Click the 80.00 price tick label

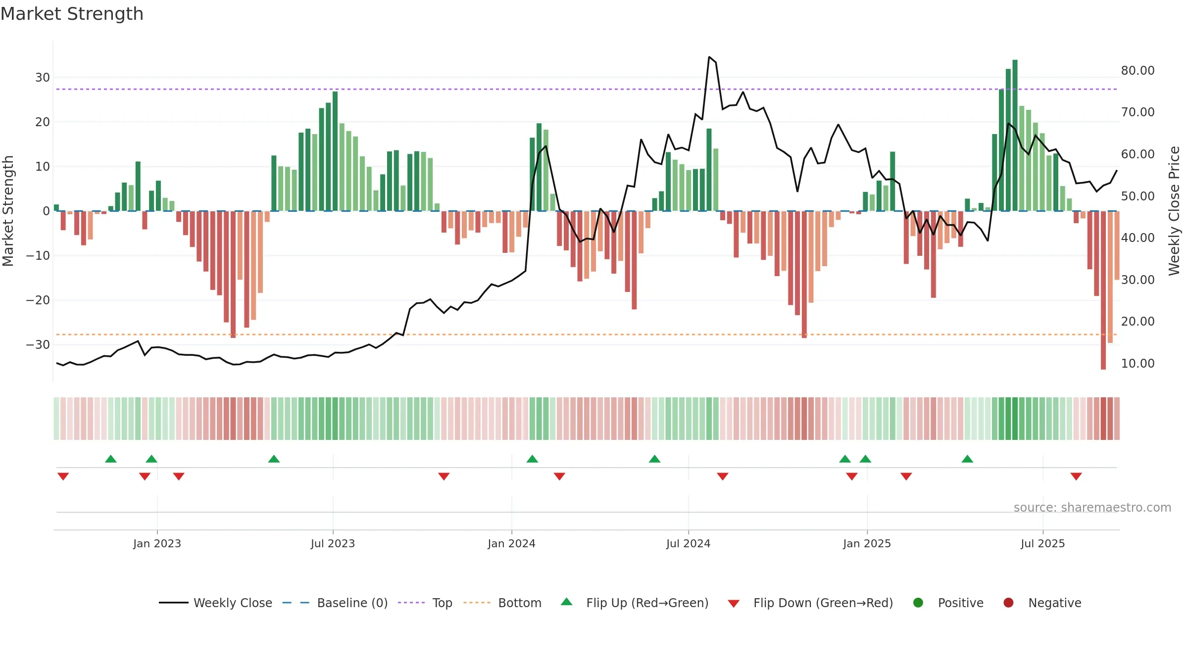[x=1138, y=71]
